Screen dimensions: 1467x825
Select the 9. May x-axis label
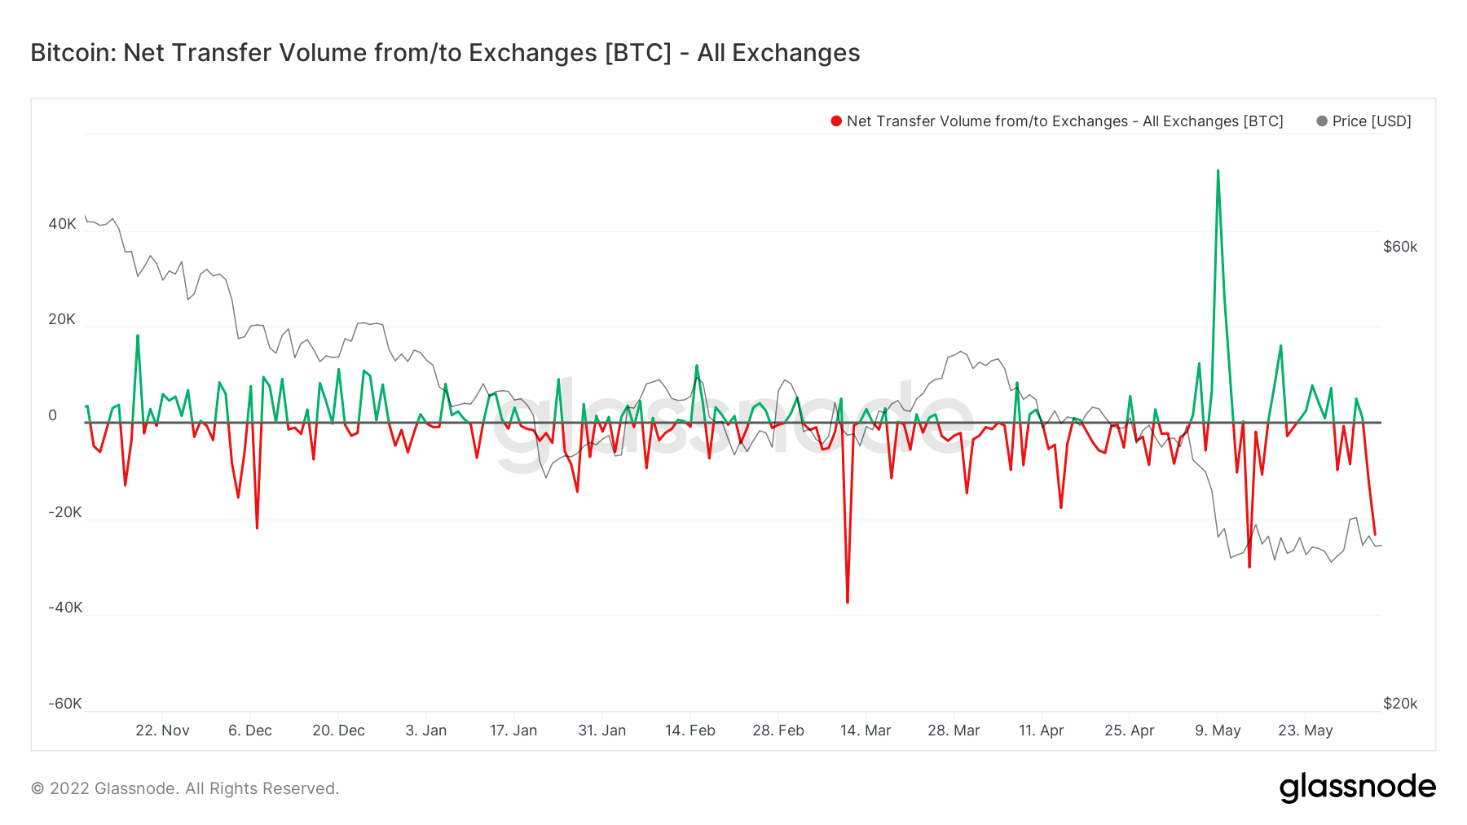(1218, 731)
